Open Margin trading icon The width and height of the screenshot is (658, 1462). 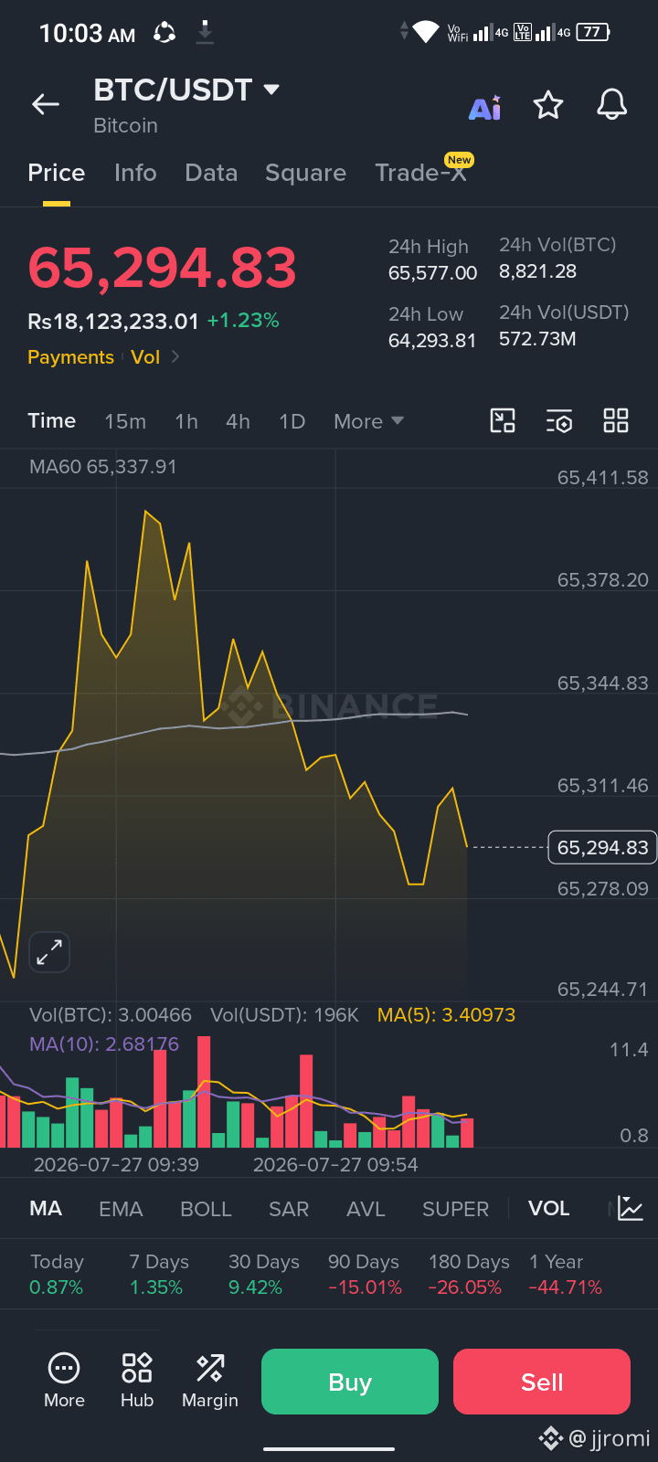click(210, 1380)
